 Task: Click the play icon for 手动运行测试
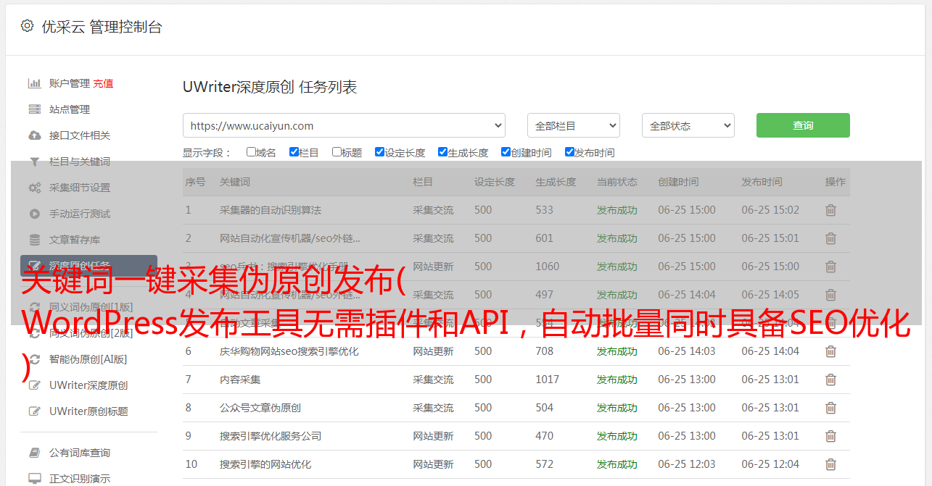coord(34,214)
